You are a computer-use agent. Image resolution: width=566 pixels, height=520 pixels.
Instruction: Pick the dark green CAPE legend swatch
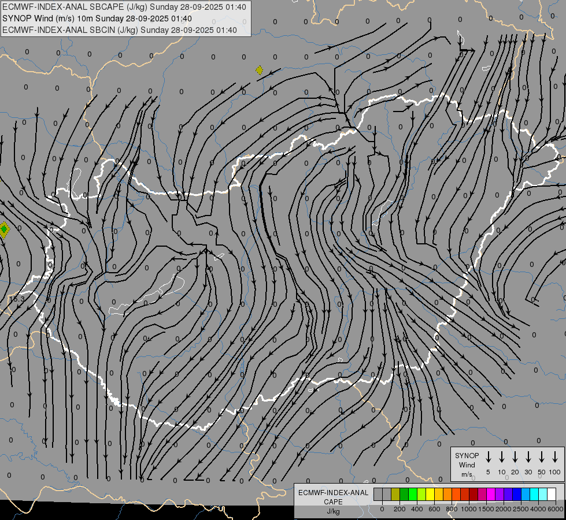pos(404,494)
